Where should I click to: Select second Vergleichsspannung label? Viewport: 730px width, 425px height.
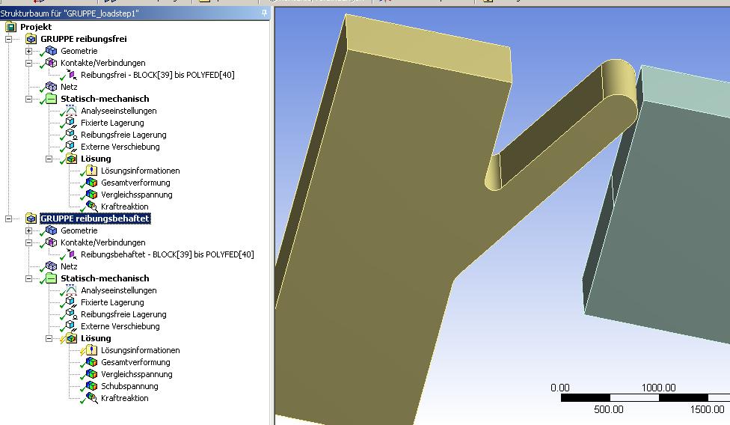(x=136, y=374)
